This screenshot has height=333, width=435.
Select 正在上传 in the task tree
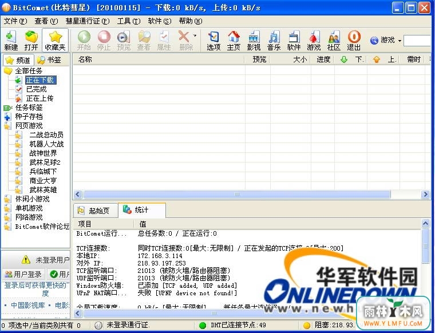[39, 98]
